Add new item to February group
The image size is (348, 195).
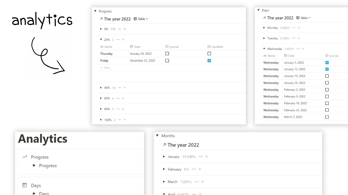click(x=200, y=169)
